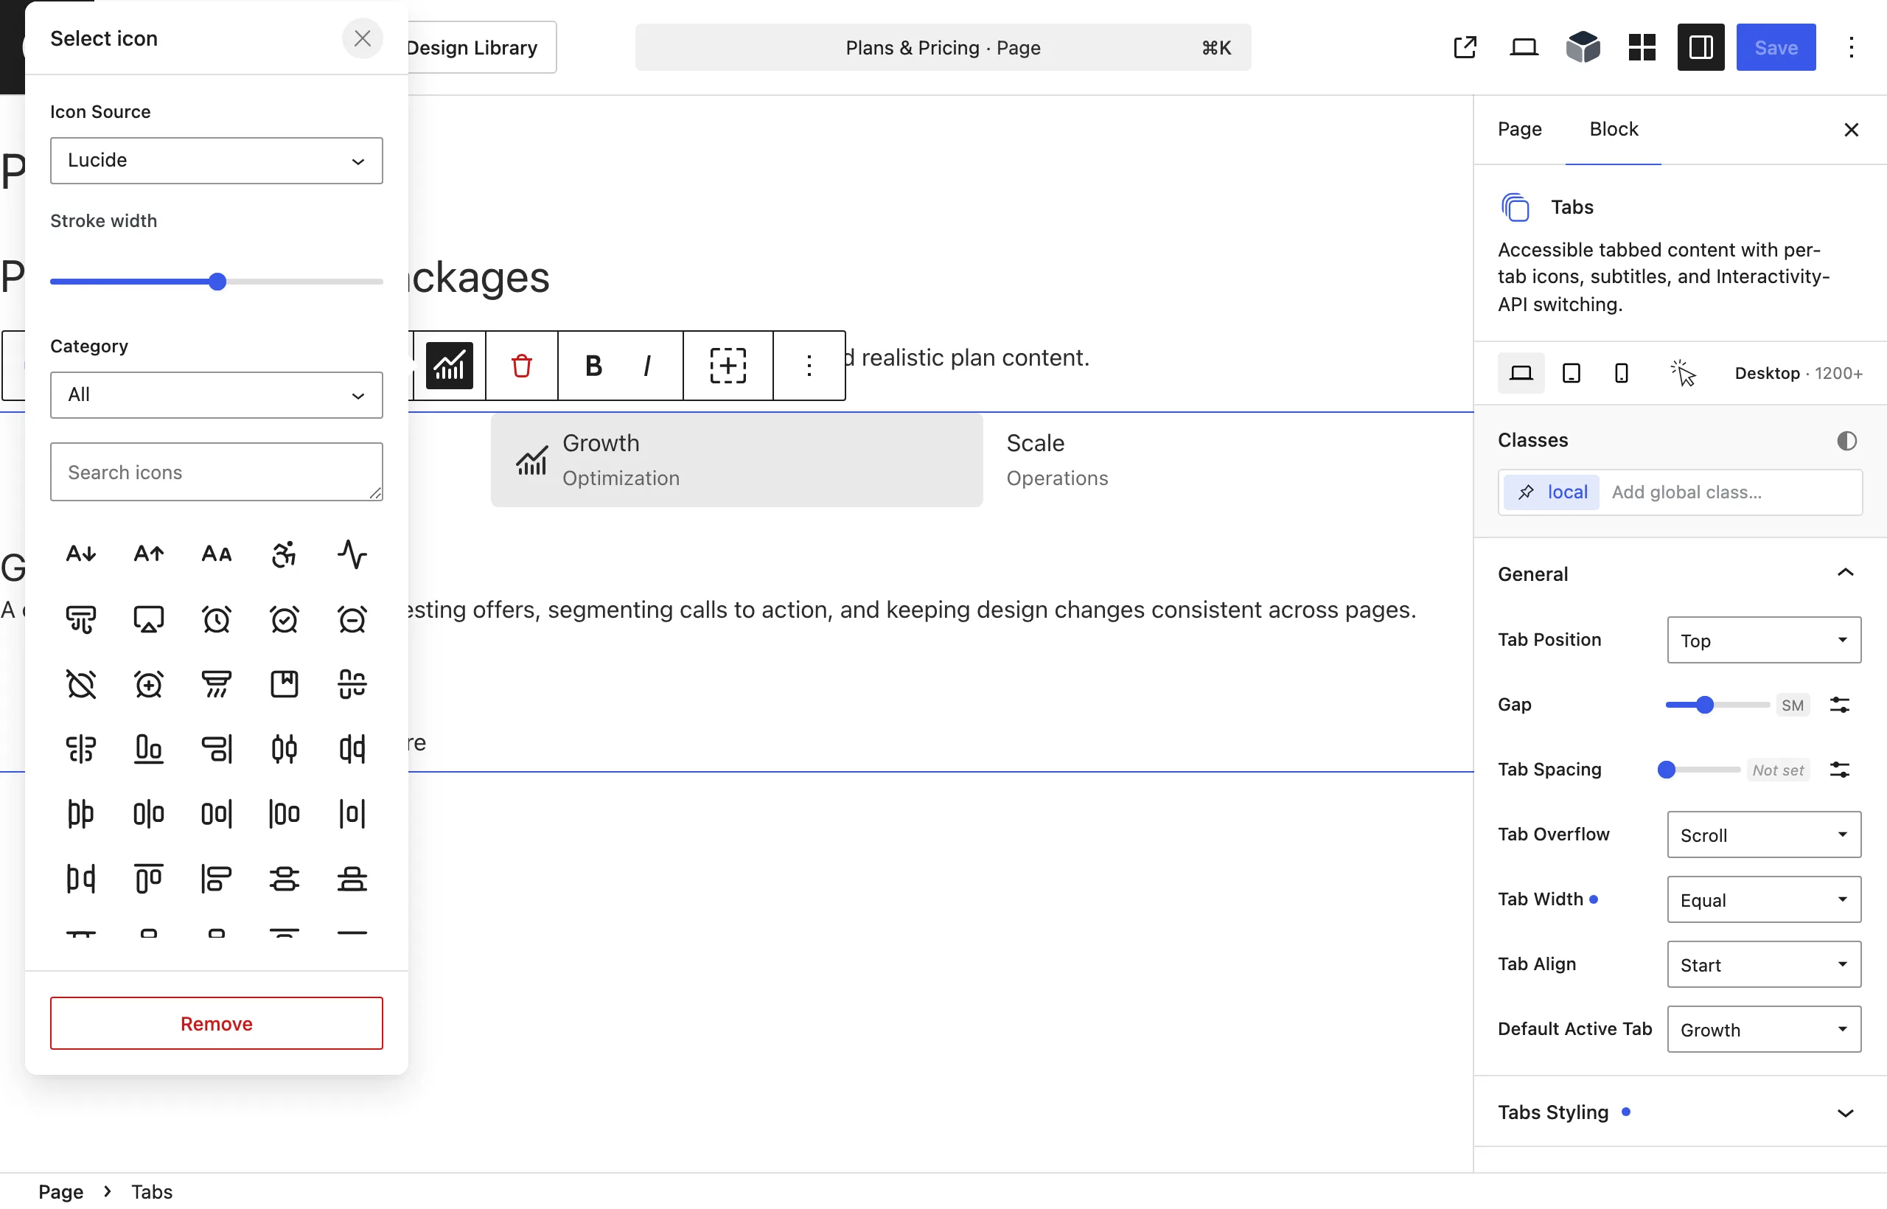Pick the album bookmark icon
1887x1209 pixels.
[x=284, y=684]
